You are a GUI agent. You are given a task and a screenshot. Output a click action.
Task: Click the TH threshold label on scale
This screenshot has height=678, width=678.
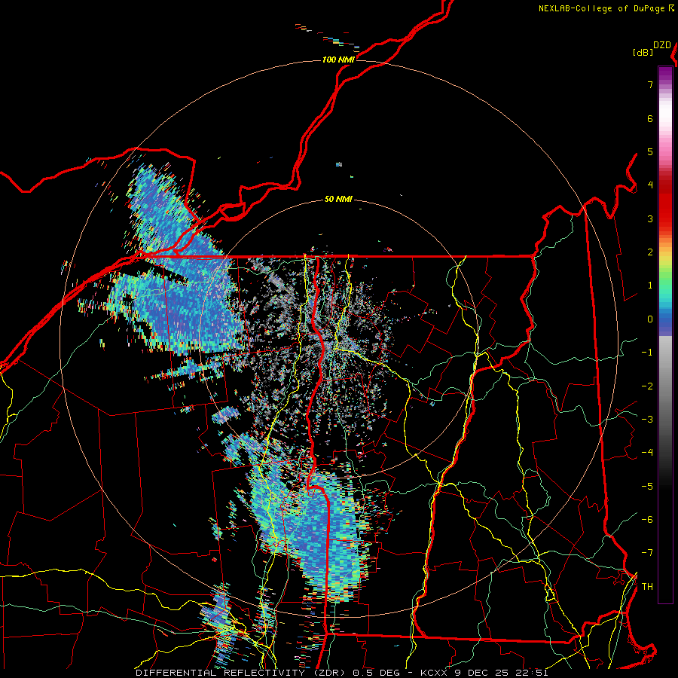647,587
